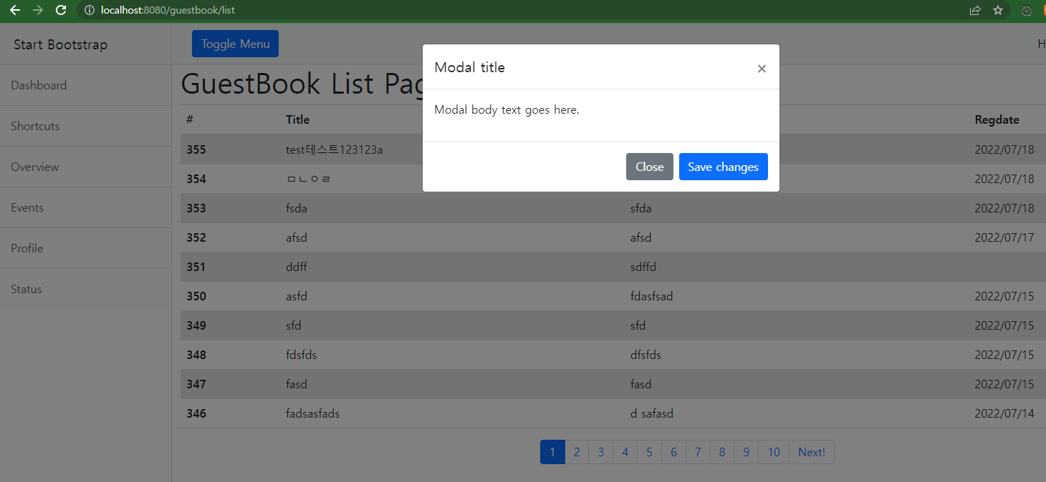Viewport: 1046px width, 482px height.
Task: Click title fsda
Action: 297,208
